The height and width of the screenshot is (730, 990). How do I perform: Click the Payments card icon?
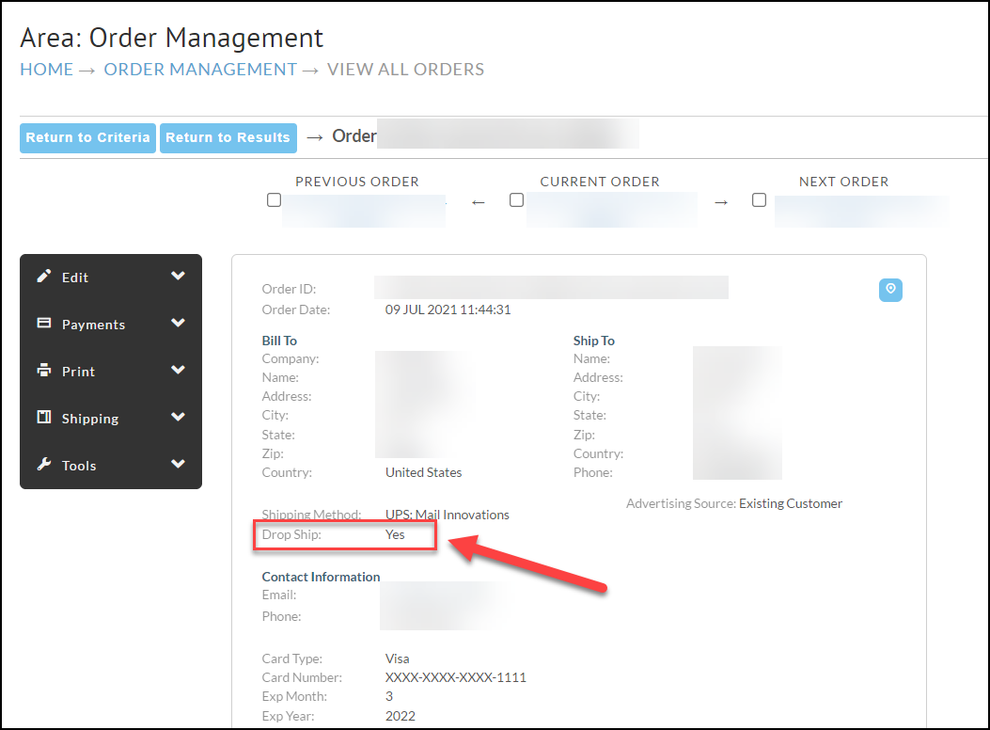tap(43, 323)
